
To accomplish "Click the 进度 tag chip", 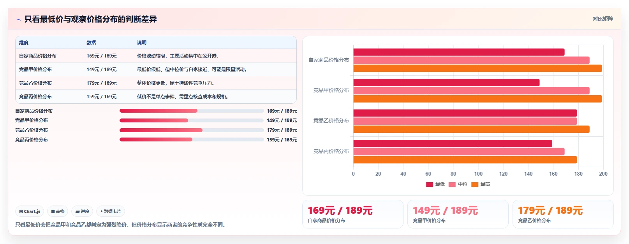I will (82, 211).
